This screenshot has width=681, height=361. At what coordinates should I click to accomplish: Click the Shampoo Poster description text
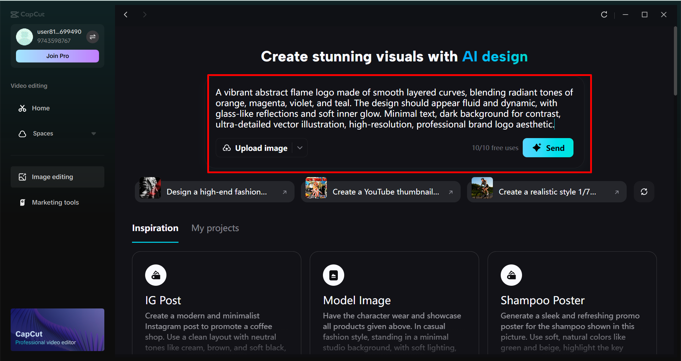pos(570,332)
